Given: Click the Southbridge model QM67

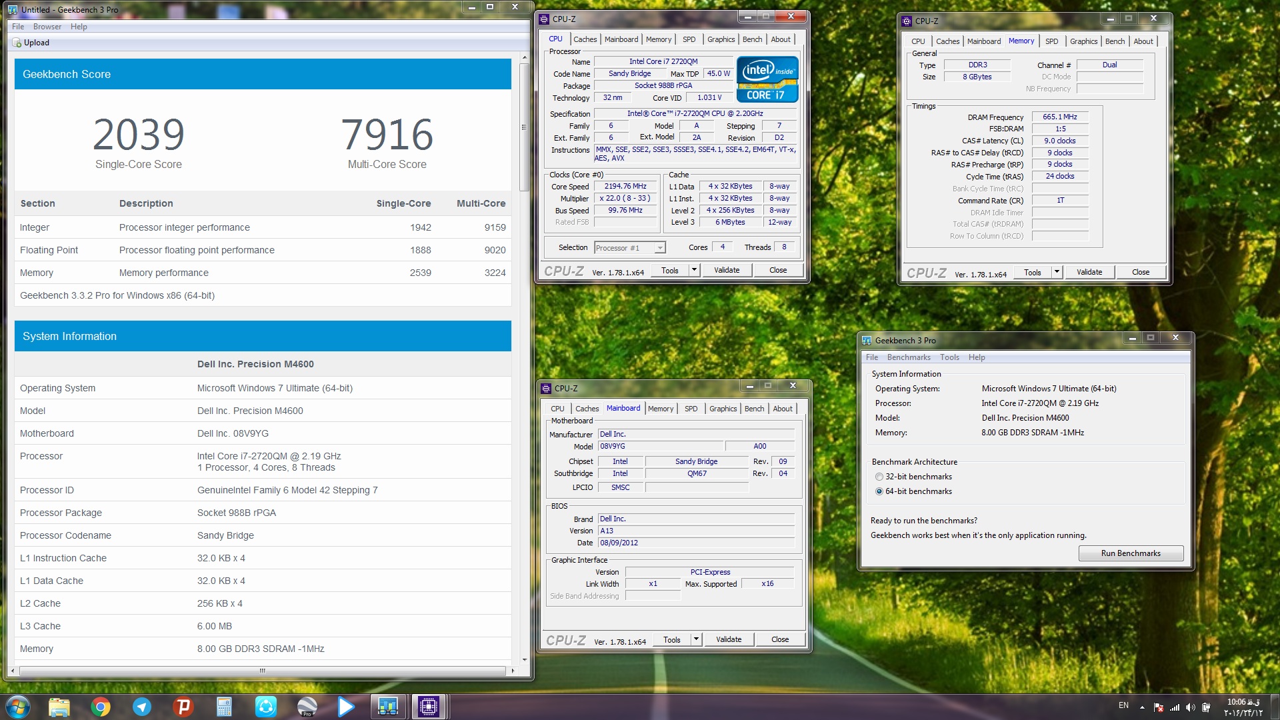Looking at the screenshot, I should pos(697,473).
